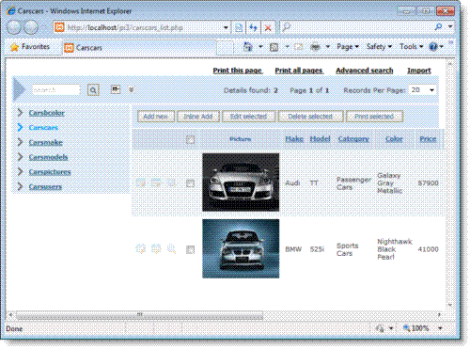Click the Print this page link
The image size is (470, 349).
[x=238, y=71]
